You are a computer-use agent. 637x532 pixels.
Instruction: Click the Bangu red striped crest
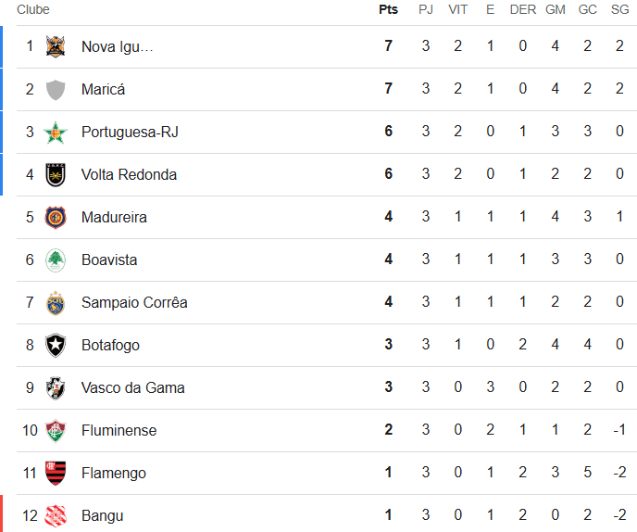(56, 515)
